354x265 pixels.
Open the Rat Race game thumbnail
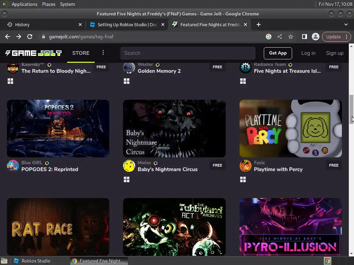58,227
